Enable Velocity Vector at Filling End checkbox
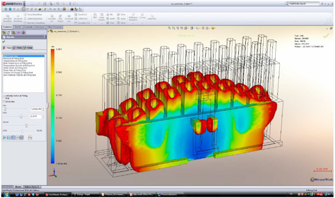The width and height of the screenshot is (335, 198). coord(4,97)
